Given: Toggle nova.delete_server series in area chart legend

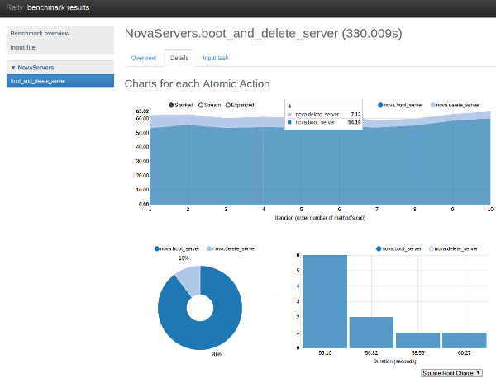Looking at the screenshot, I should 433,106.
